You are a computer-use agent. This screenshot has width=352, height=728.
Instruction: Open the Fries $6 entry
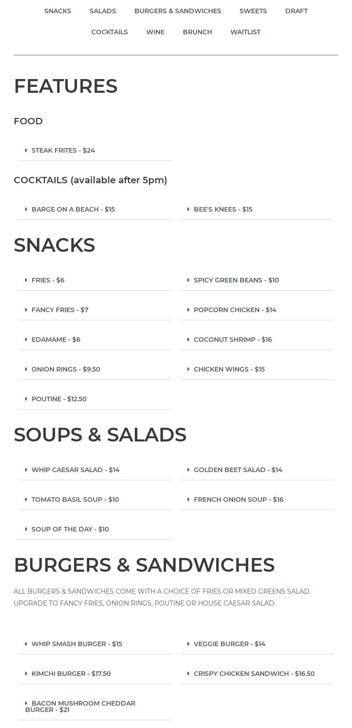[95, 280]
